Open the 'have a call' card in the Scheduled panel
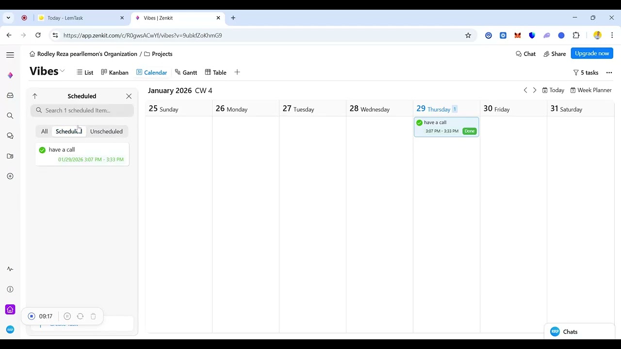 tap(82, 154)
